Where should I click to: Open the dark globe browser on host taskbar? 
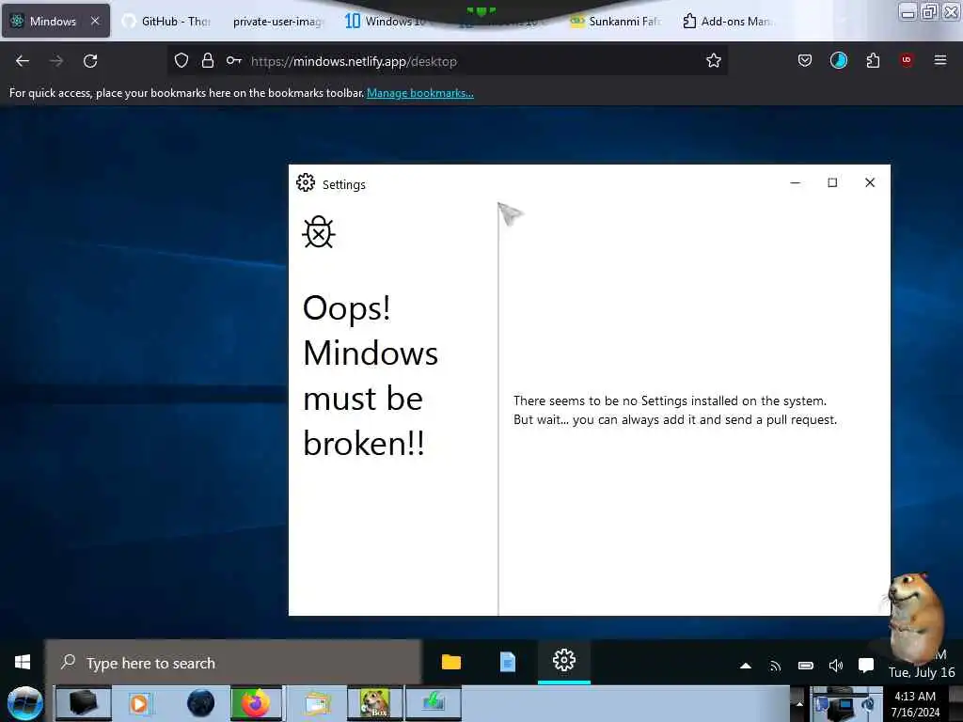tap(201, 703)
